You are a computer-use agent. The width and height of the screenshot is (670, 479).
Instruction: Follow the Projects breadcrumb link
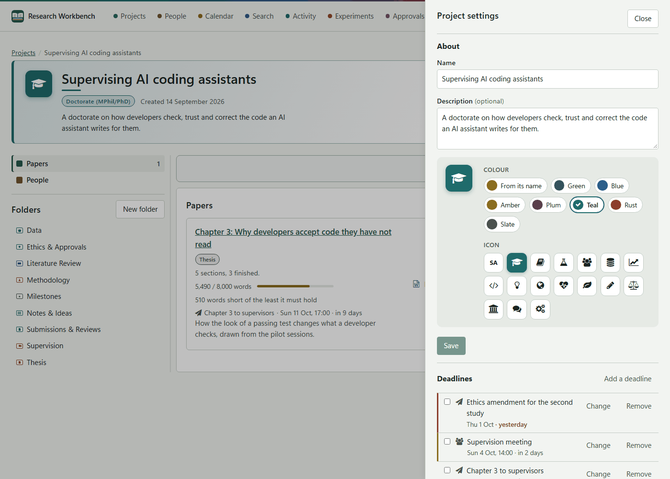tap(23, 53)
